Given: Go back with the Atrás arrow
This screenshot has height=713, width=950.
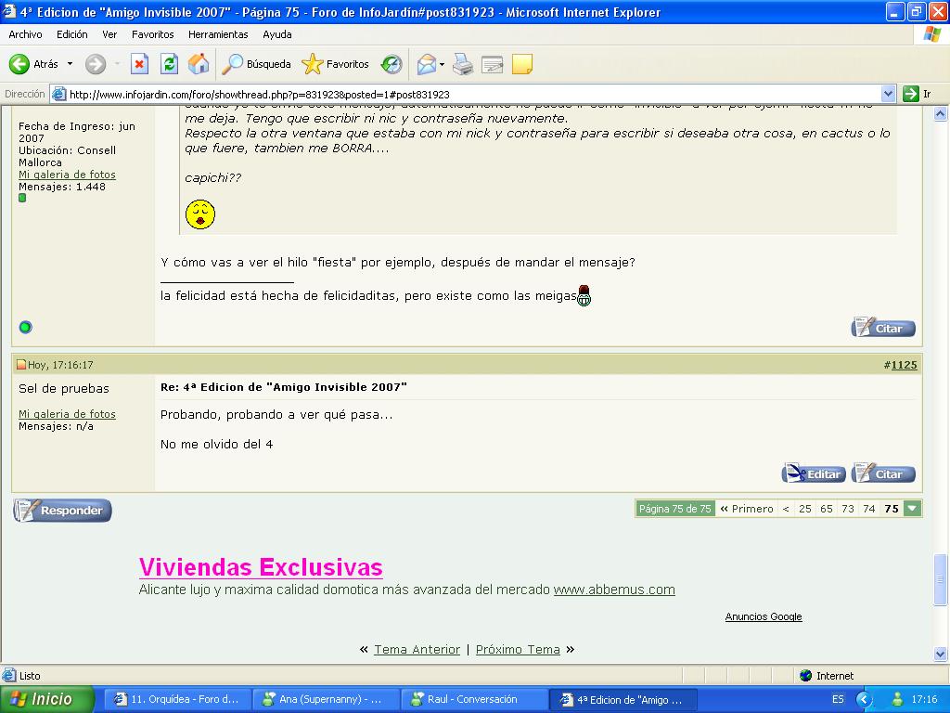Looking at the screenshot, I should point(33,64).
